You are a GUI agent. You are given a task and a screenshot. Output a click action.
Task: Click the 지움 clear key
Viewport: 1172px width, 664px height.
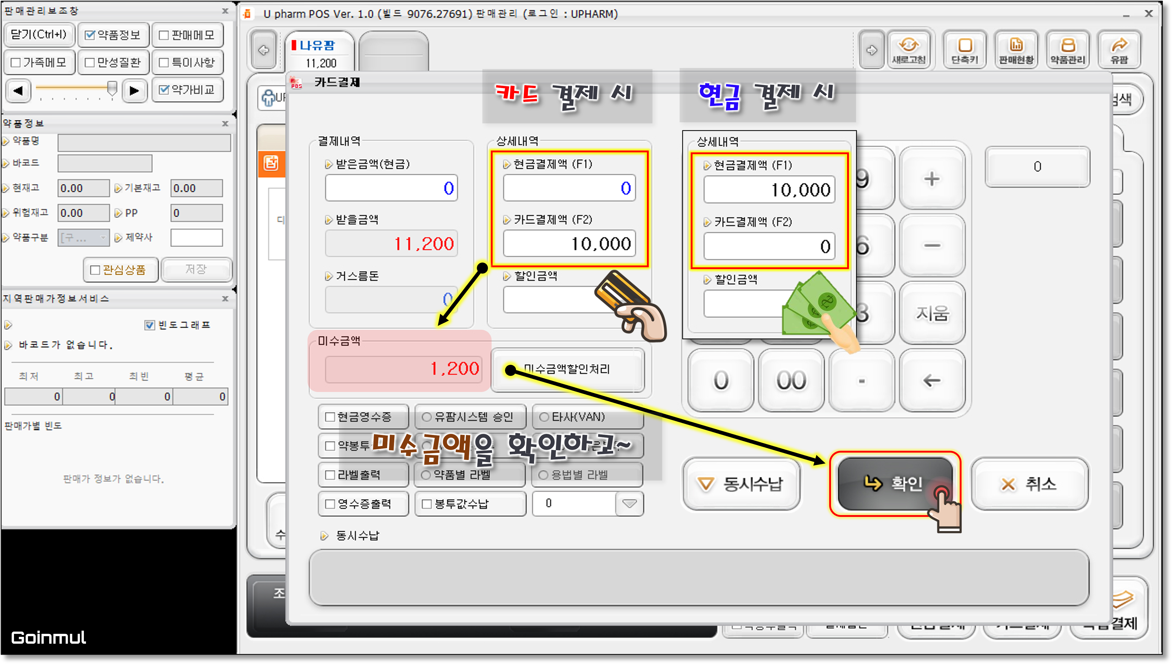click(x=931, y=313)
